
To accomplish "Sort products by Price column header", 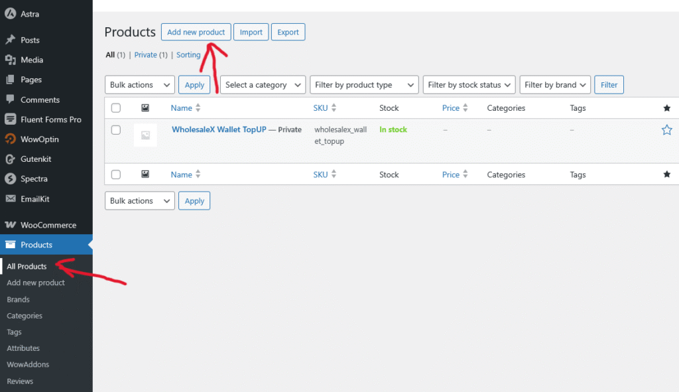I will pyautogui.click(x=451, y=108).
